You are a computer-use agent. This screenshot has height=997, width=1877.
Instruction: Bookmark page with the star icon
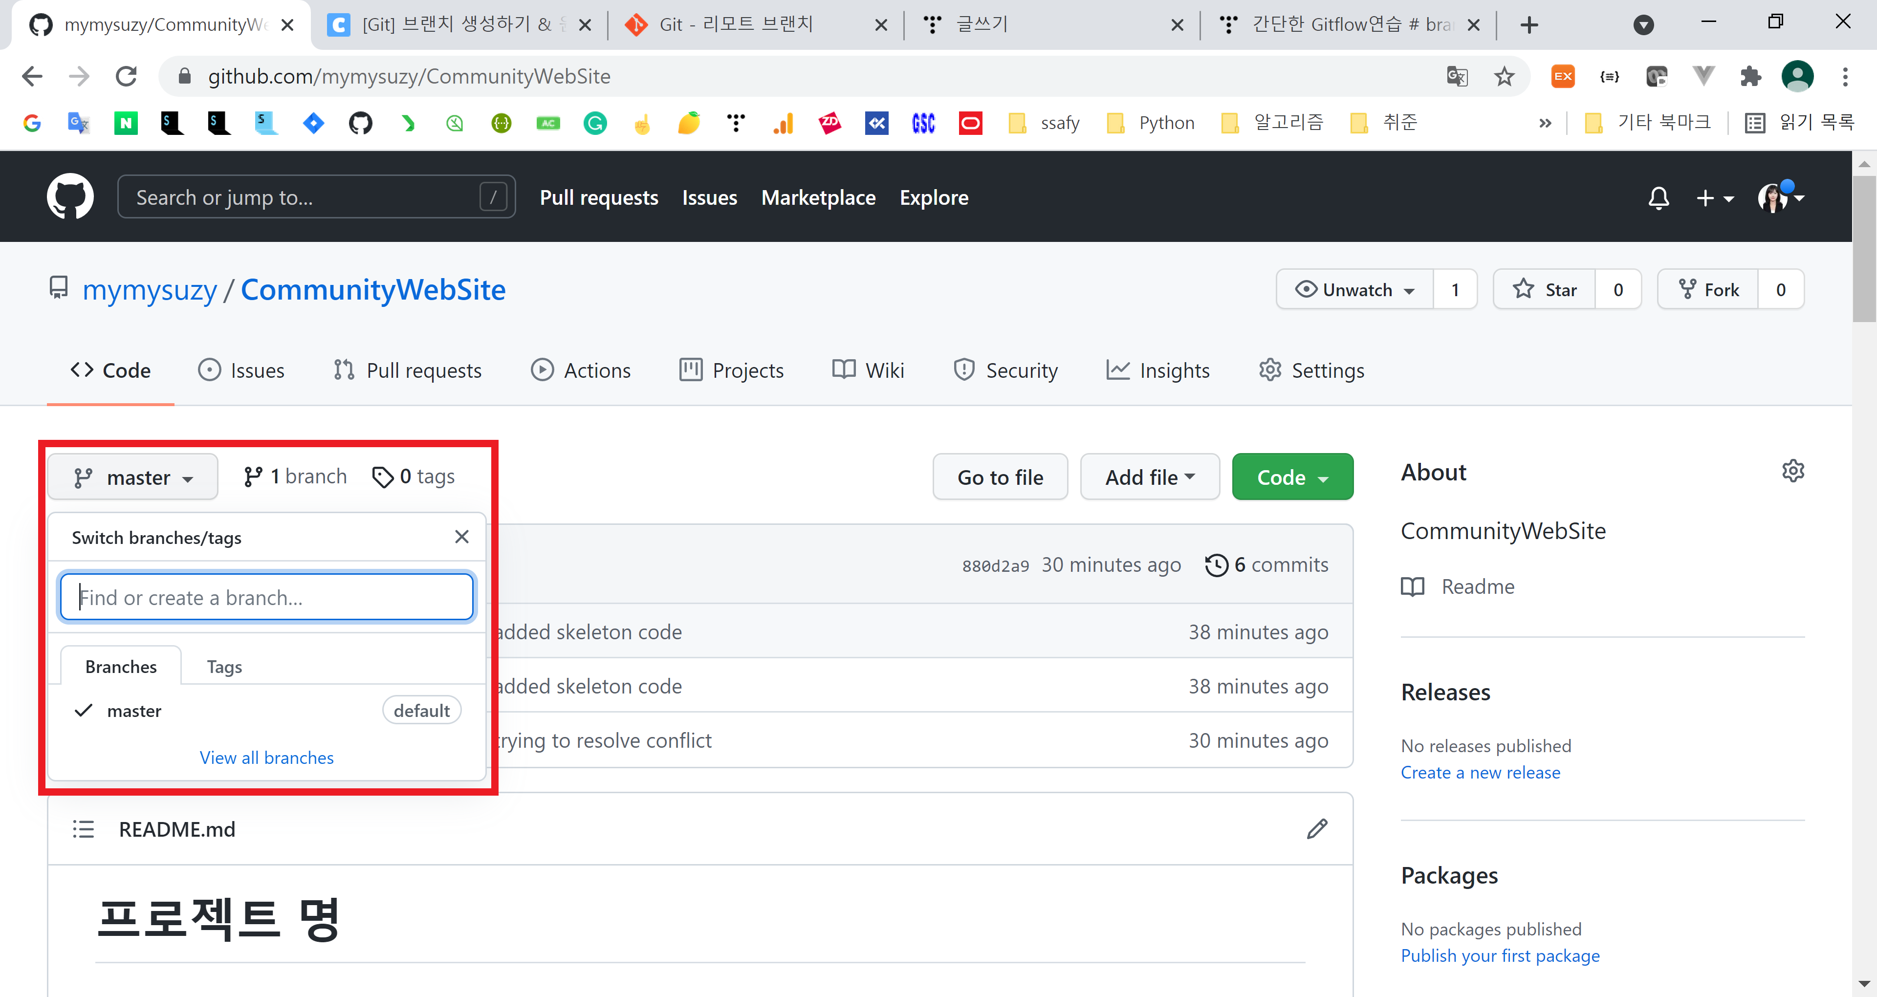point(1504,77)
